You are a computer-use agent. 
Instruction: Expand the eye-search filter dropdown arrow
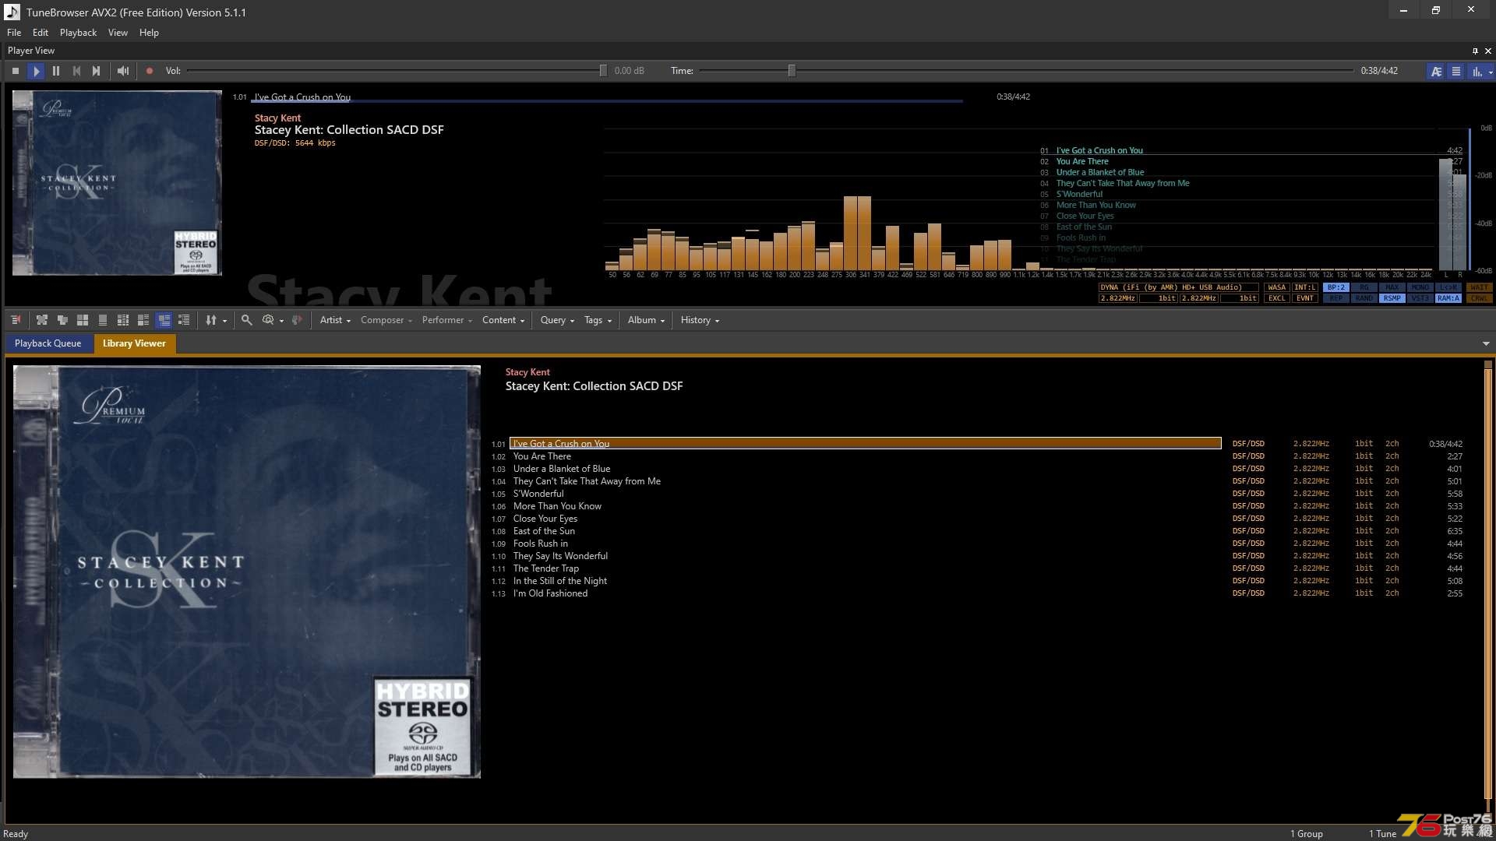click(x=282, y=321)
